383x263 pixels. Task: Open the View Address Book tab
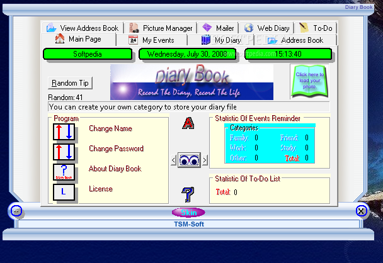(83, 28)
